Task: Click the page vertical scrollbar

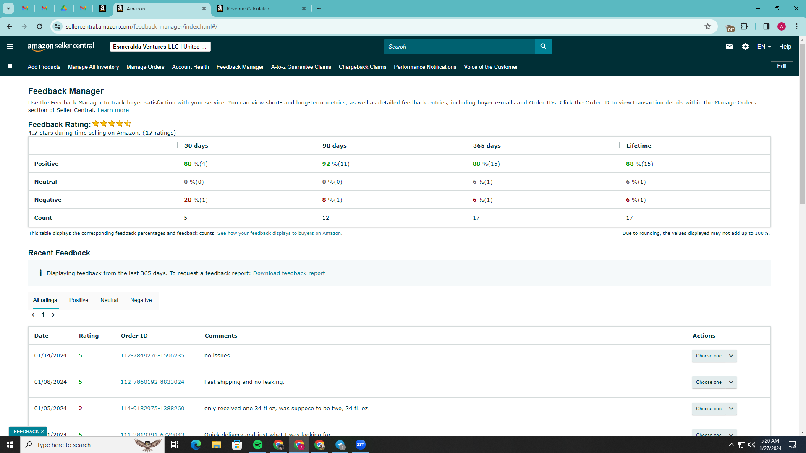Action: click(x=802, y=124)
